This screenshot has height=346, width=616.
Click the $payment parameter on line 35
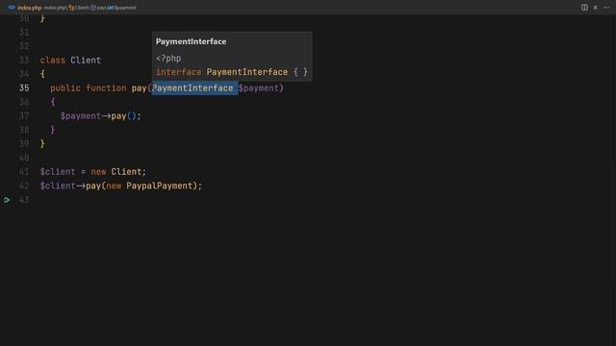pyautogui.click(x=259, y=88)
